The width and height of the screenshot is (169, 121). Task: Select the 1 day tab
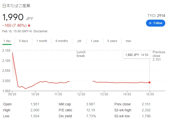(7, 41)
